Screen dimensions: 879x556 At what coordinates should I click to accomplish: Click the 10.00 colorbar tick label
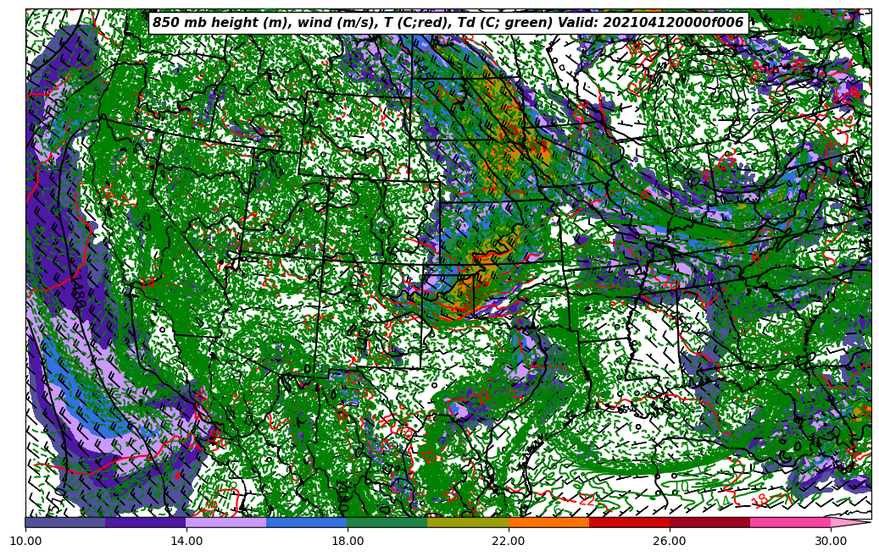pyautogui.click(x=25, y=540)
